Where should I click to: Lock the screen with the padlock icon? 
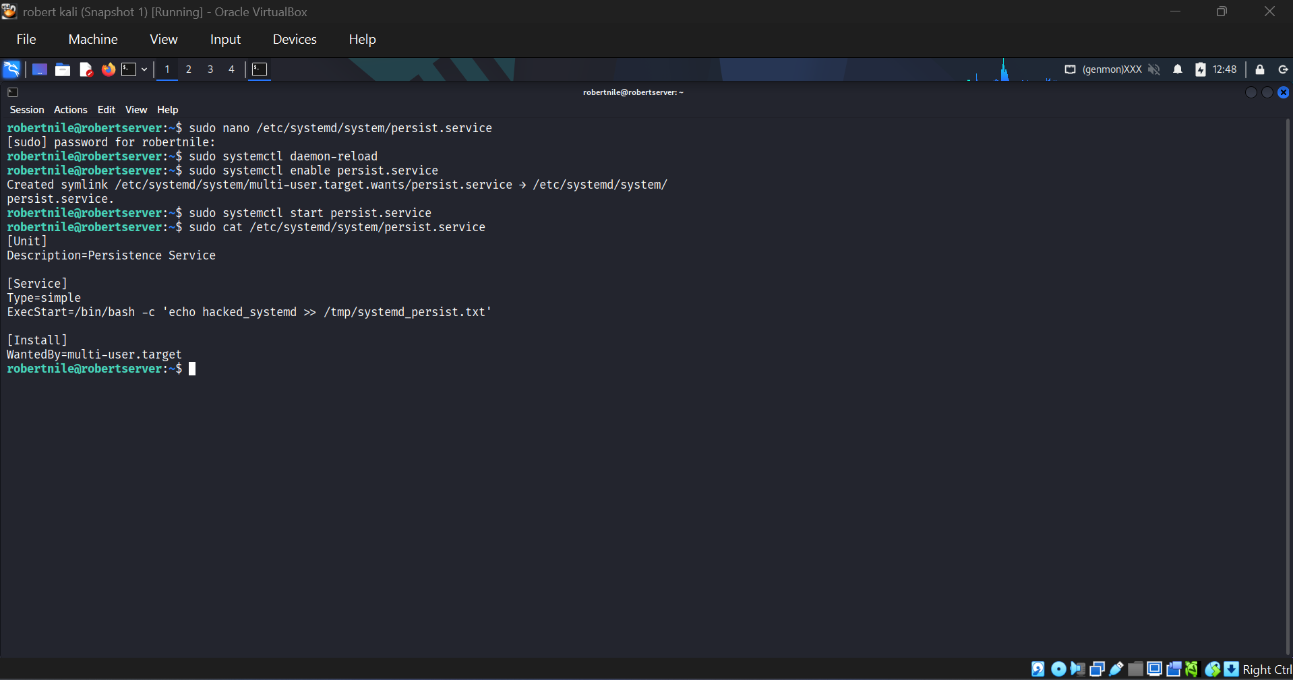click(x=1260, y=69)
